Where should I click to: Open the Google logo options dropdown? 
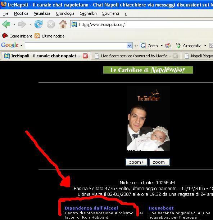[x=21, y=45]
